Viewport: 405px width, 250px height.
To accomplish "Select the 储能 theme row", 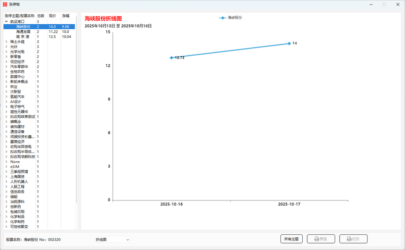I will [x=39, y=196].
